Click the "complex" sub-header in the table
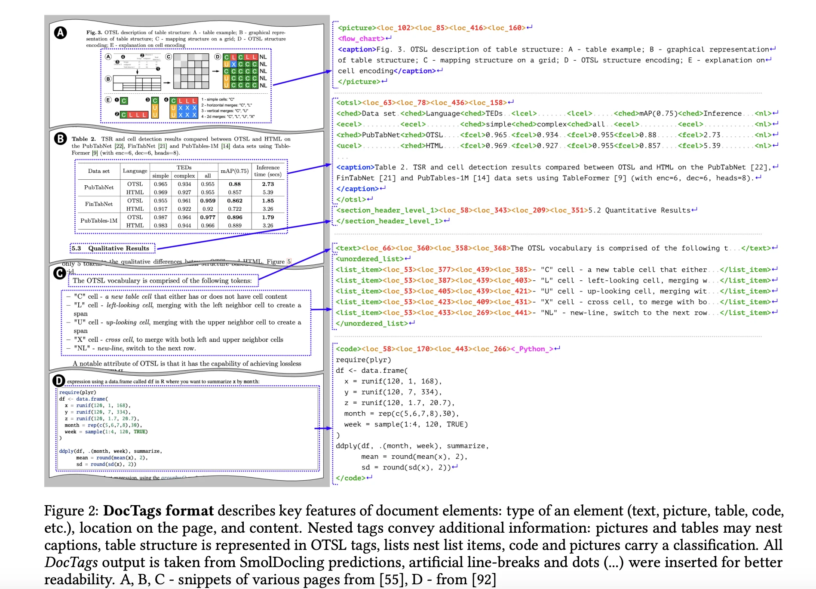816x589 pixels. 184,176
